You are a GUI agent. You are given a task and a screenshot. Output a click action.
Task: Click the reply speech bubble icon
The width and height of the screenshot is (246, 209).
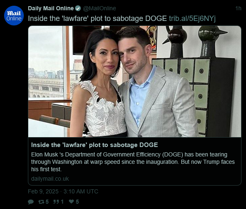tap(31, 202)
